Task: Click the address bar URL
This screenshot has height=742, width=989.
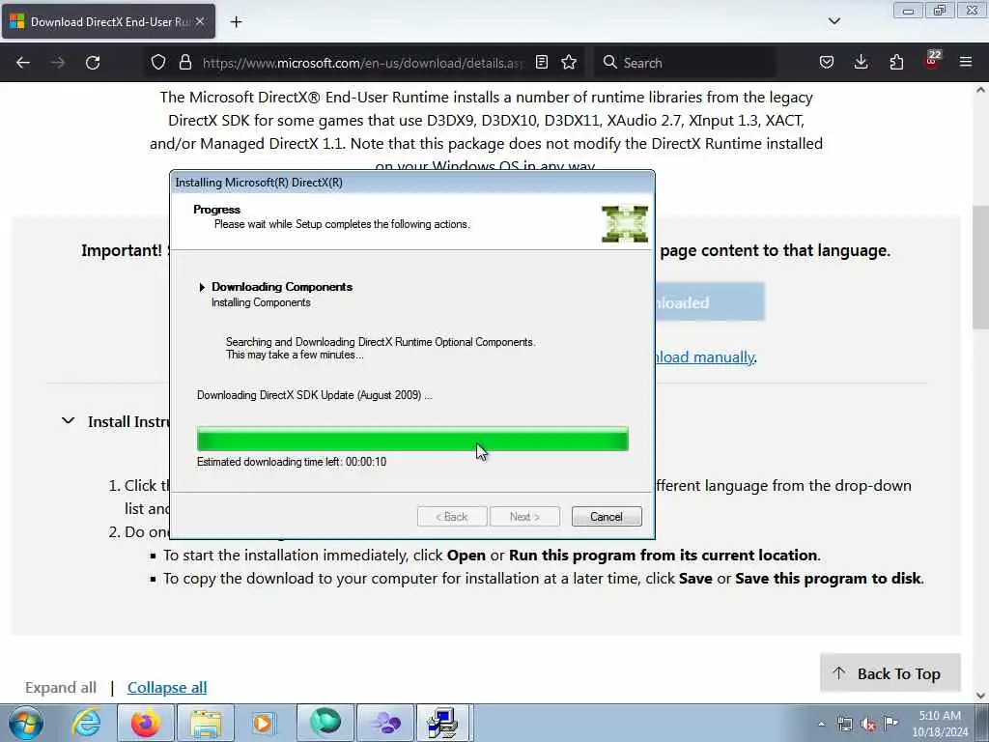Action: [x=363, y=63]
